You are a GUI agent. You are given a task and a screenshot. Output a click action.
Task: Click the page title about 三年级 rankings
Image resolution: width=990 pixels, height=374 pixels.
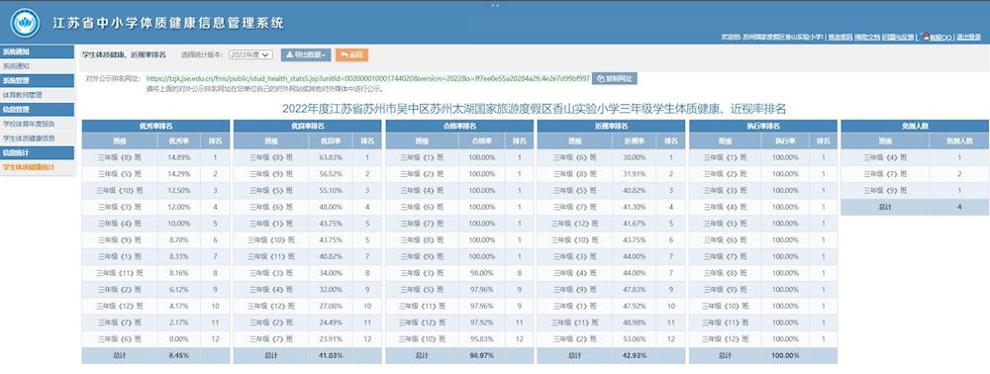tap(535, 109)
